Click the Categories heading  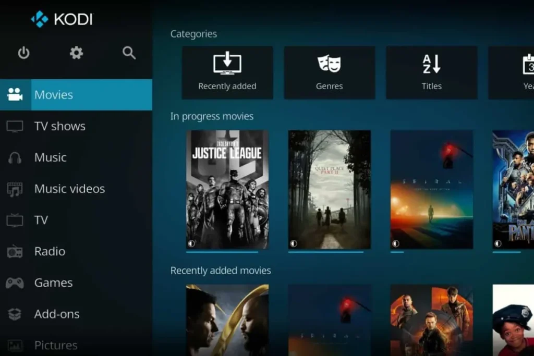point(193,34)
